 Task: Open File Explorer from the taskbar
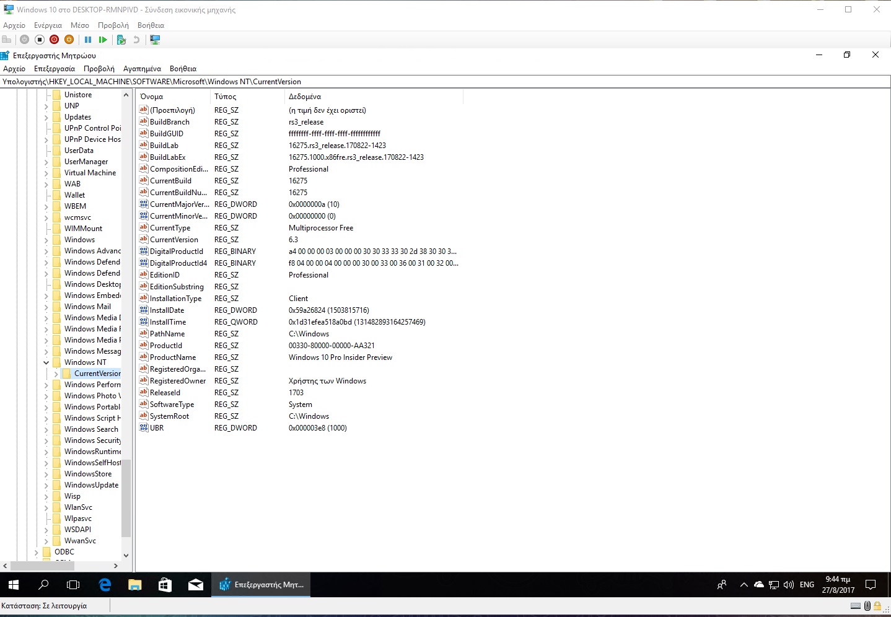coord(134,585)
